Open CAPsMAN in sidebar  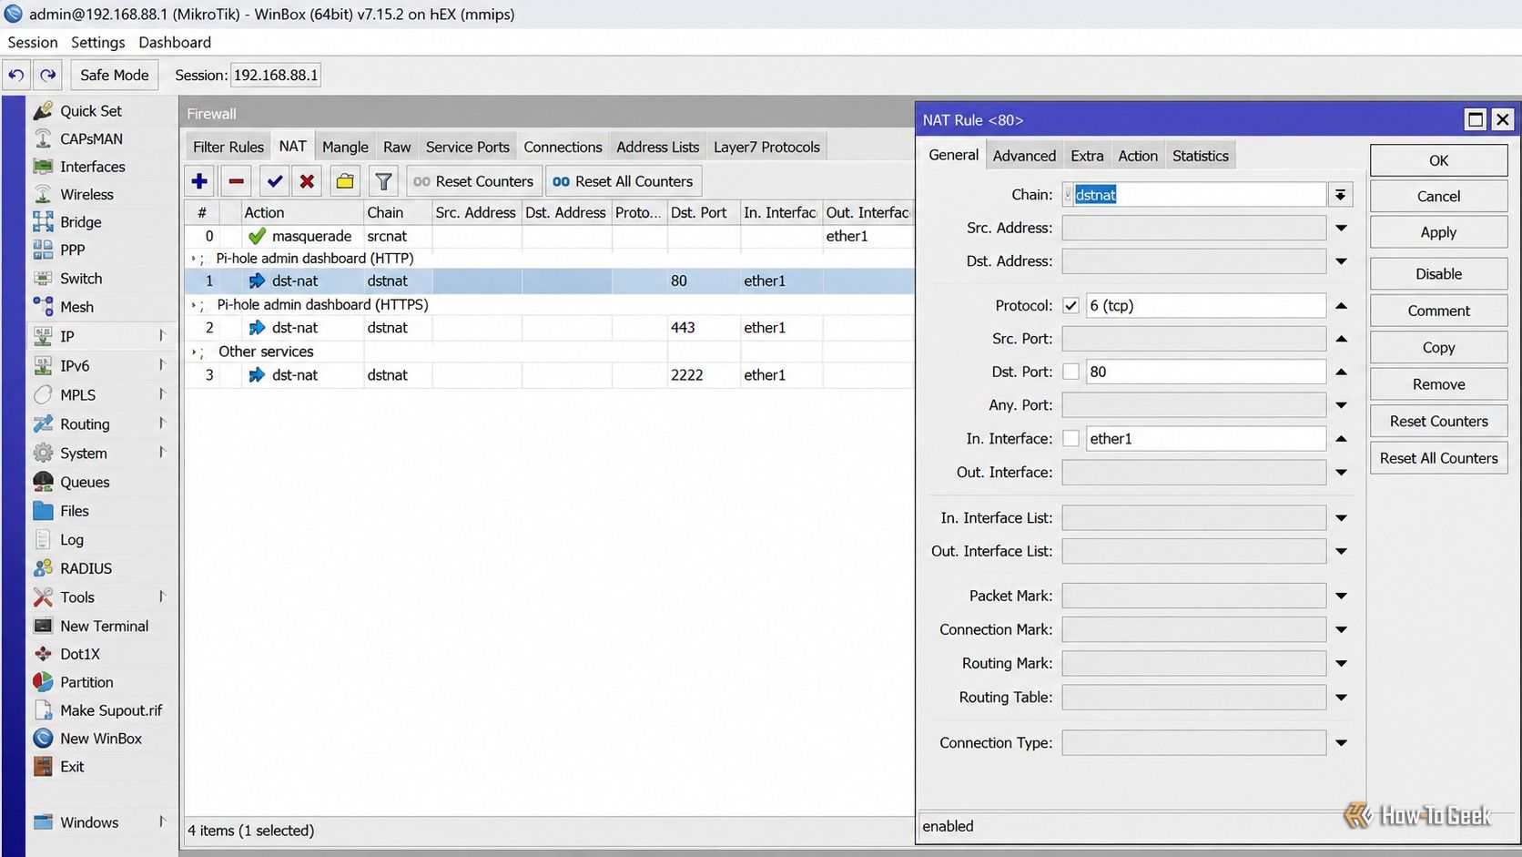click(91, 138)
